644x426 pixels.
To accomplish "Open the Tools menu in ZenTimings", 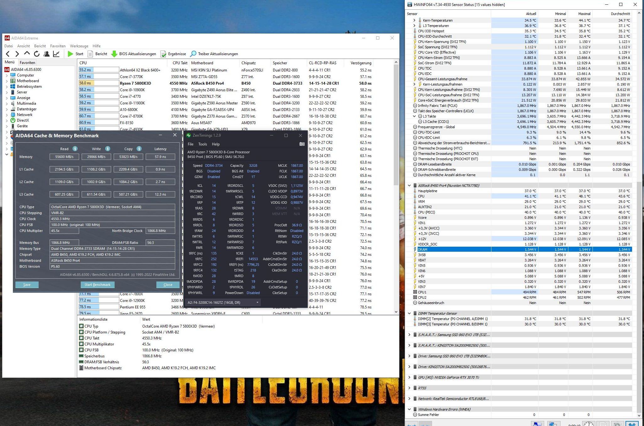I will pyautogui.click(x=203, y=144).
